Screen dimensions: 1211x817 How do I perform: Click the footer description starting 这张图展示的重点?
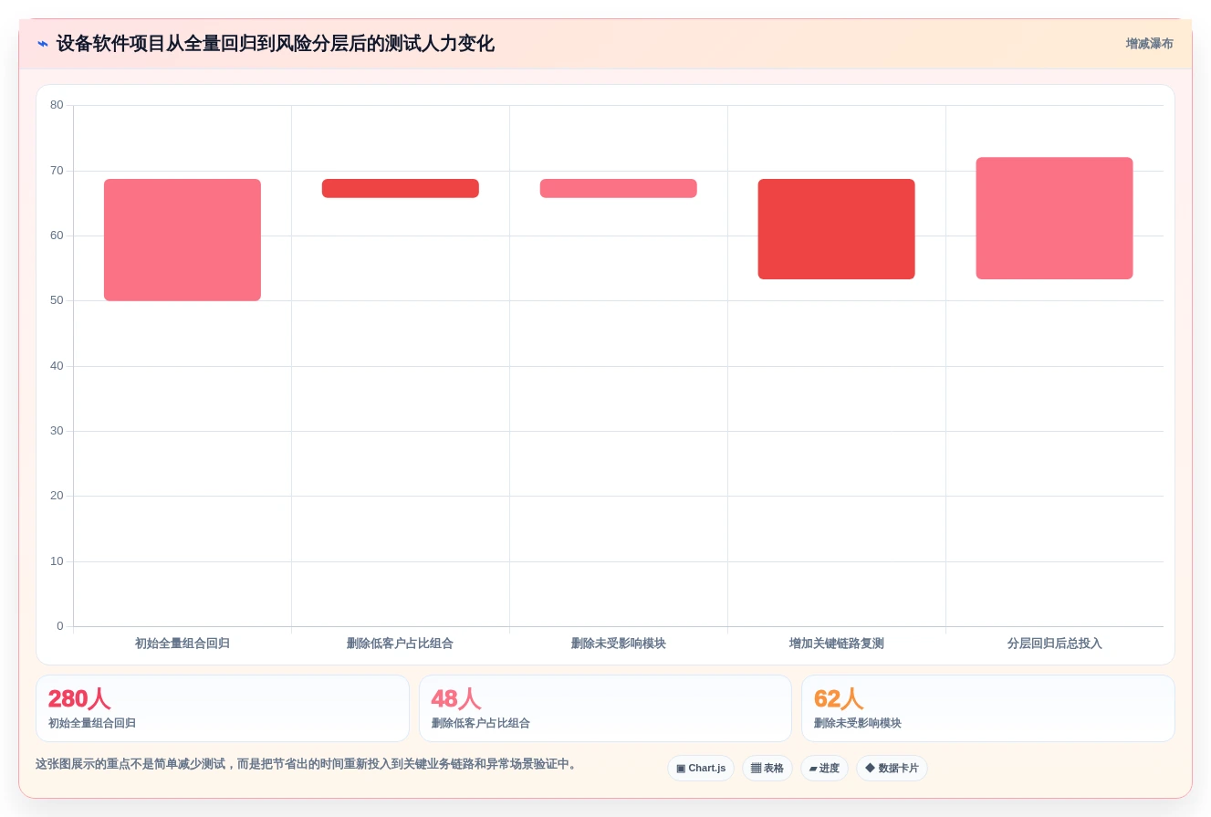click(307, 764)
